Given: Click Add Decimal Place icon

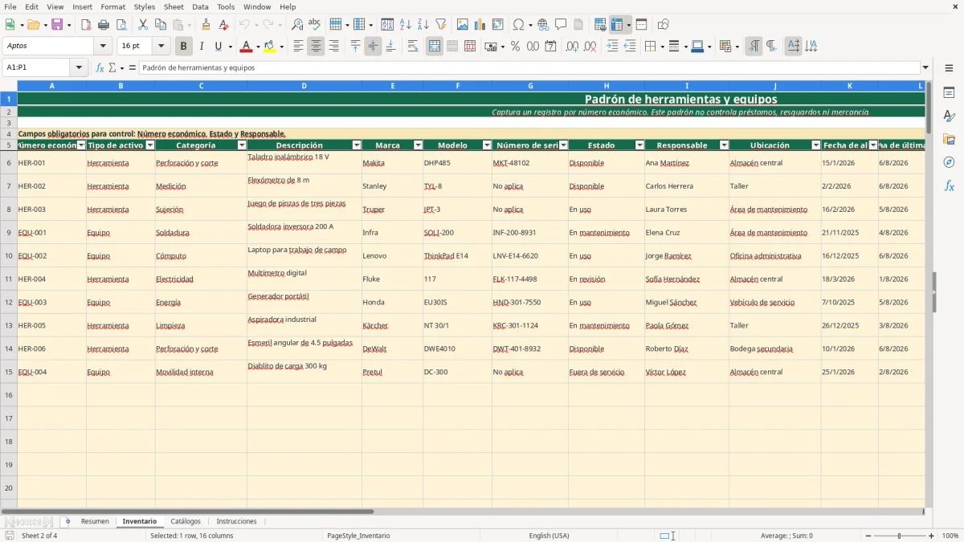Looking at the screenshot, I should coord(573,47).
